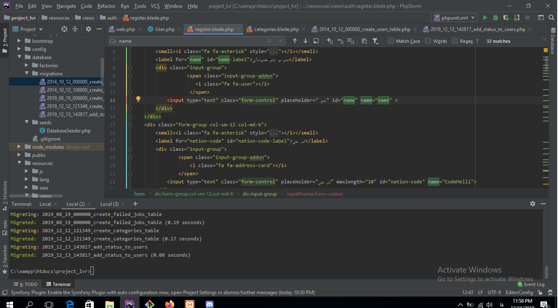Collapse the database folder

pyautogui.click(x=19, y=57)
